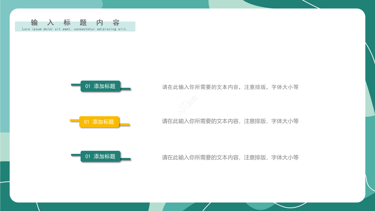Select the middle "请在此输入" text beside yellow tag
The width and height of the screenshot is (375, 211).
pos(230,121)
